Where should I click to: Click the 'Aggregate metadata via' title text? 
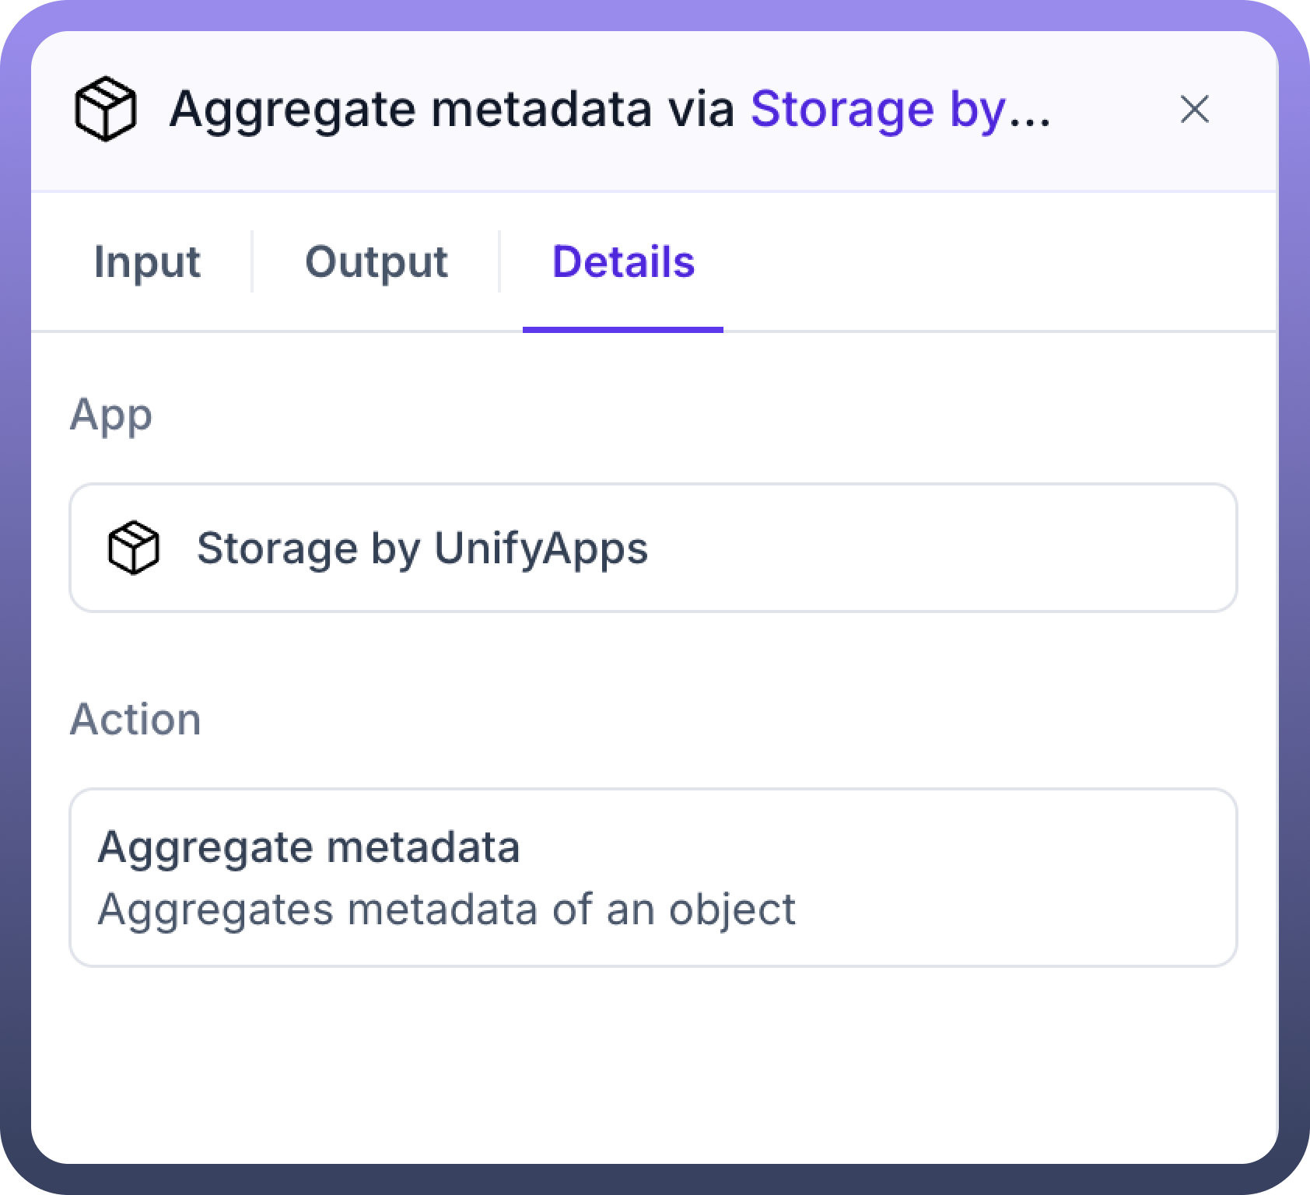coord(451,110)
